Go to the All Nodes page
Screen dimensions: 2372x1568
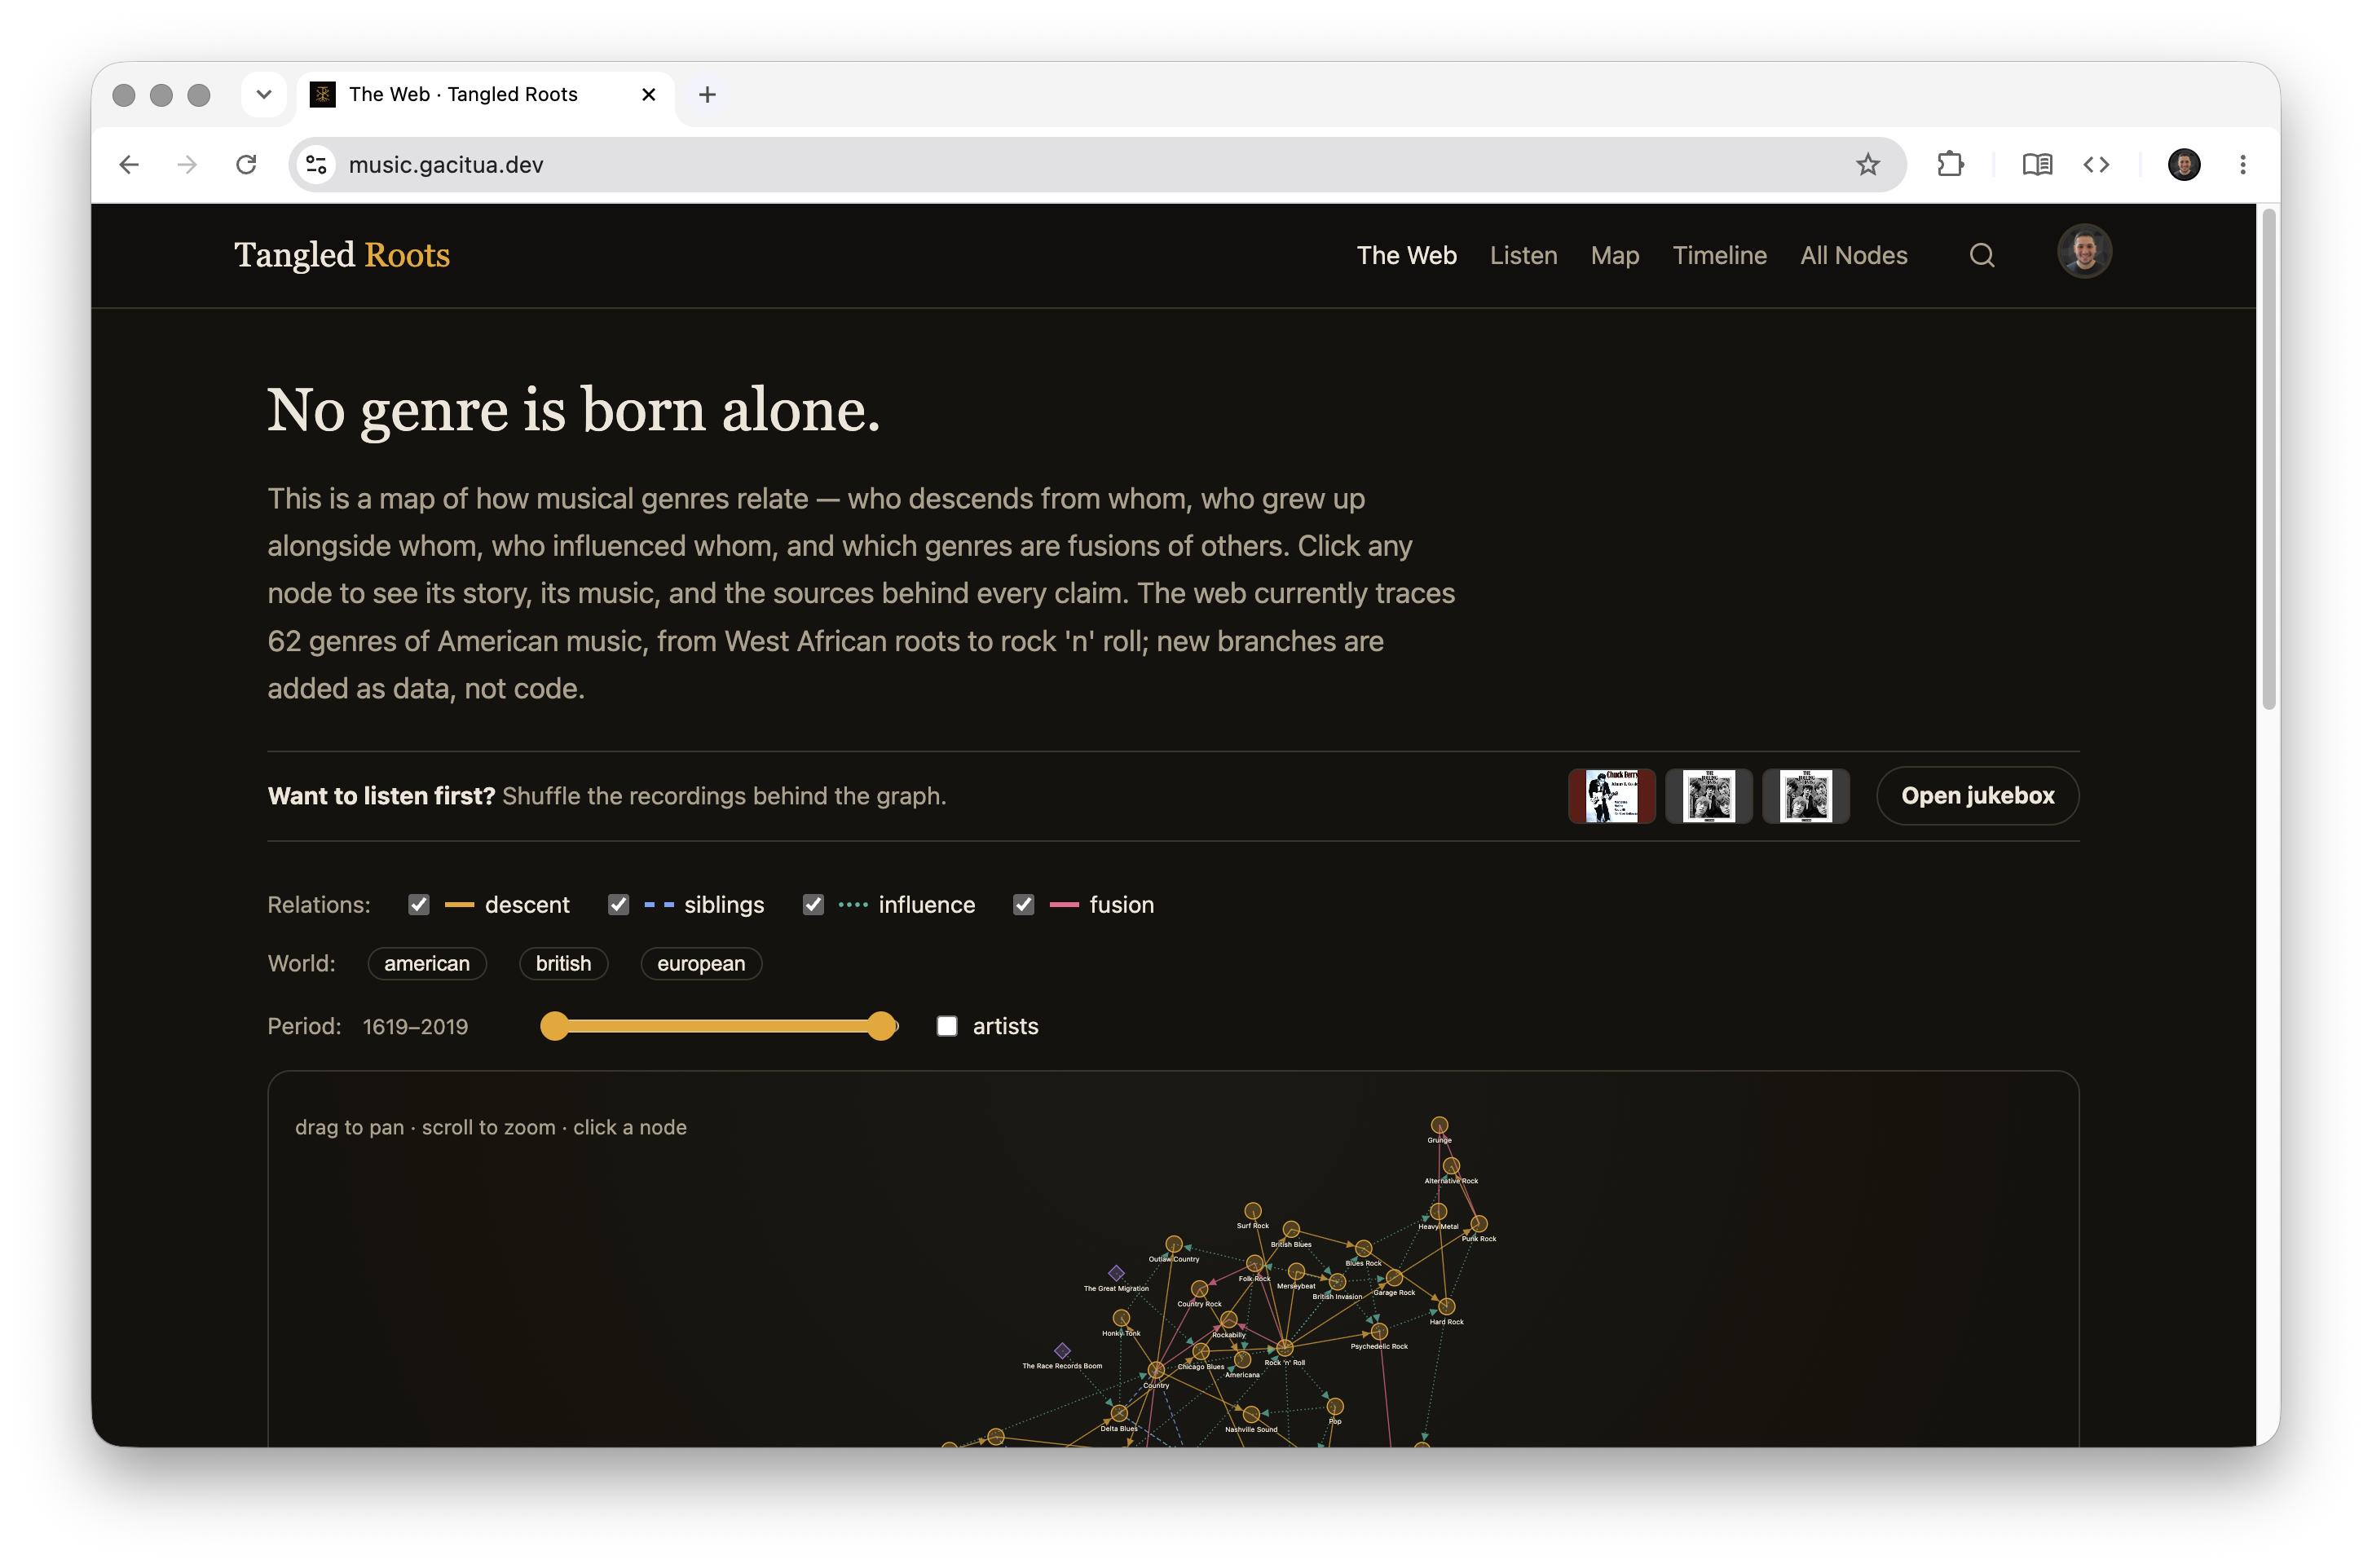coord(1853,256)
